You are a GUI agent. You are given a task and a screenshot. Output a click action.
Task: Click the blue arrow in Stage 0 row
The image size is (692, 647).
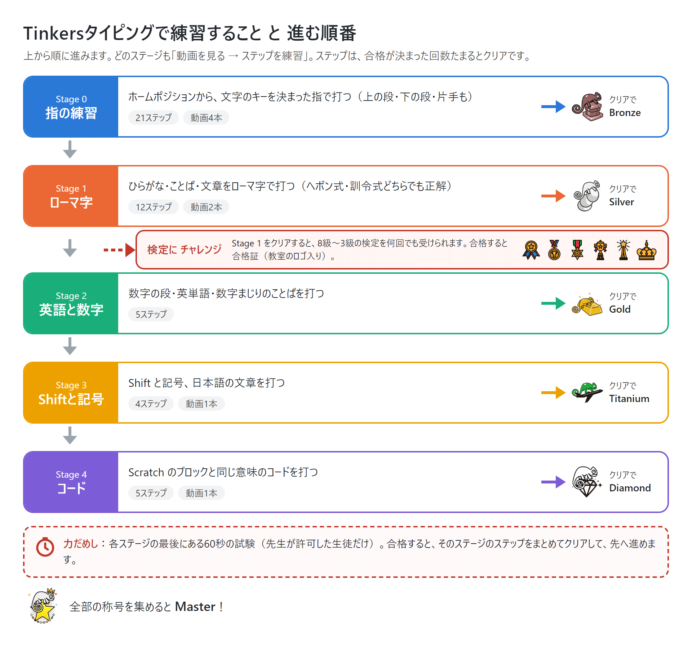click(x=553, y=107)
